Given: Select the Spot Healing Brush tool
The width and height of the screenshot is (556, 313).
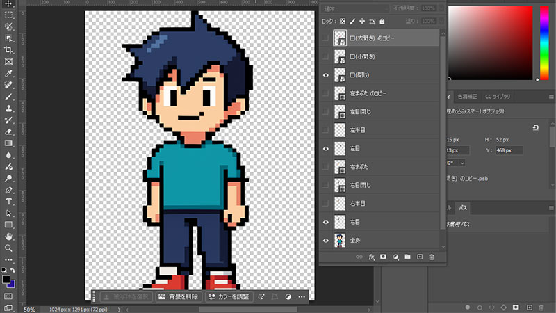Looking at the screenshot, I should point(8,85).
